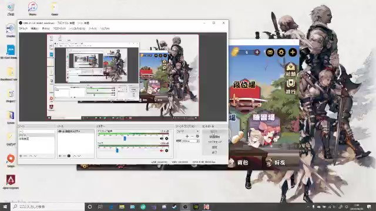Unmute the mic via red speaker icon
The image size is (376, 211).
point(162,151)
